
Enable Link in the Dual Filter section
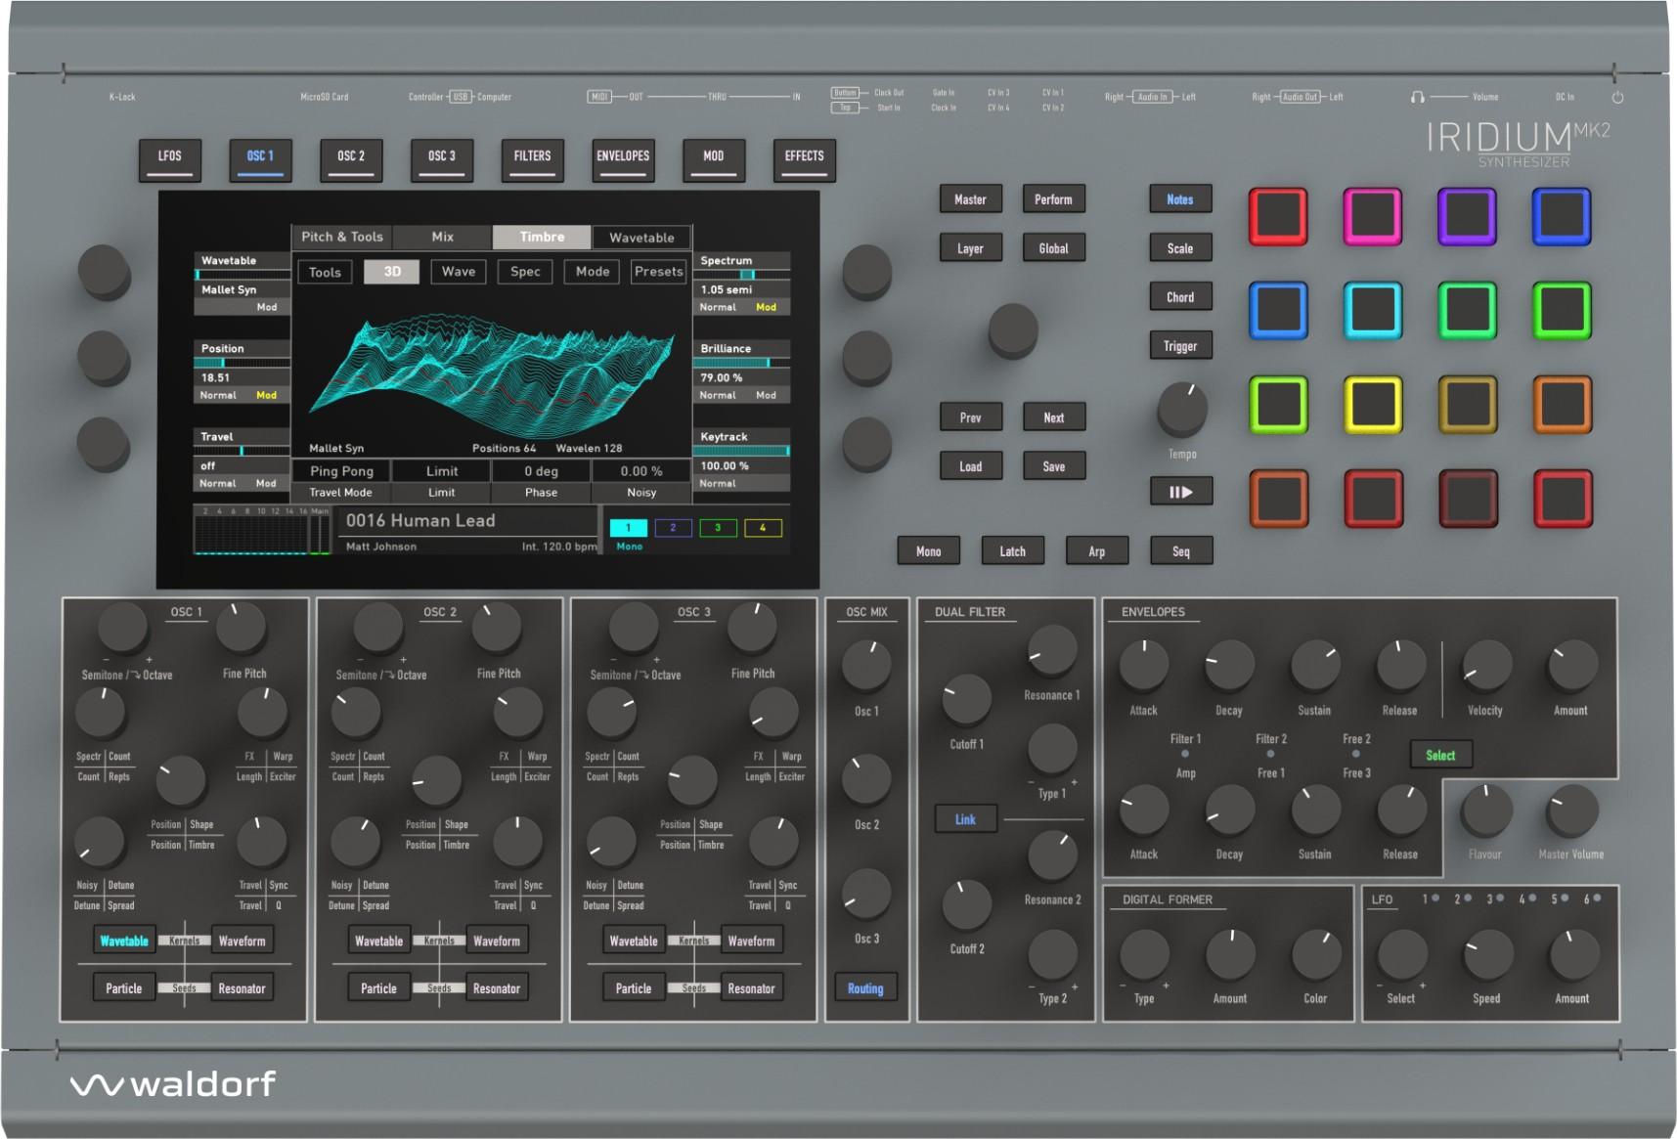(964, 819)
